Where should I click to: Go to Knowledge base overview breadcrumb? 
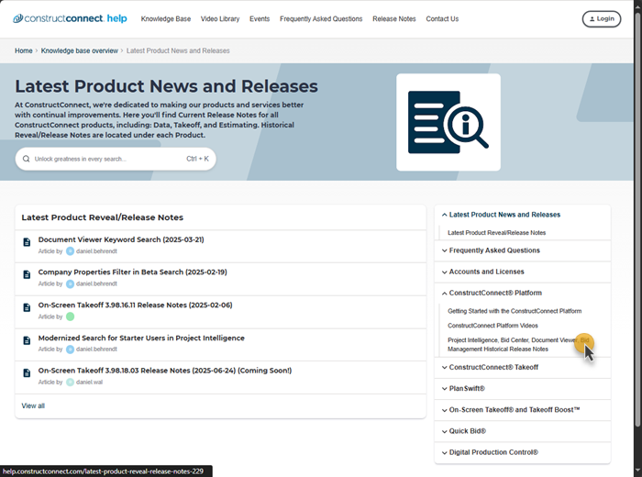pyautogui.click(x=80, y=50)
